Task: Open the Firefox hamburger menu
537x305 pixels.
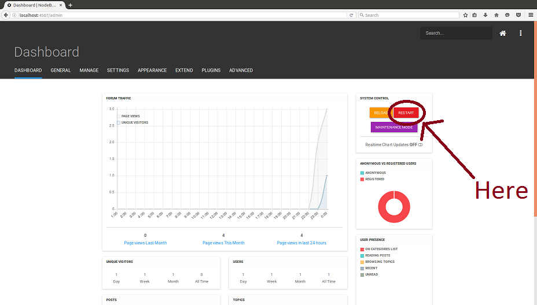Action: (x=531, y=15)
